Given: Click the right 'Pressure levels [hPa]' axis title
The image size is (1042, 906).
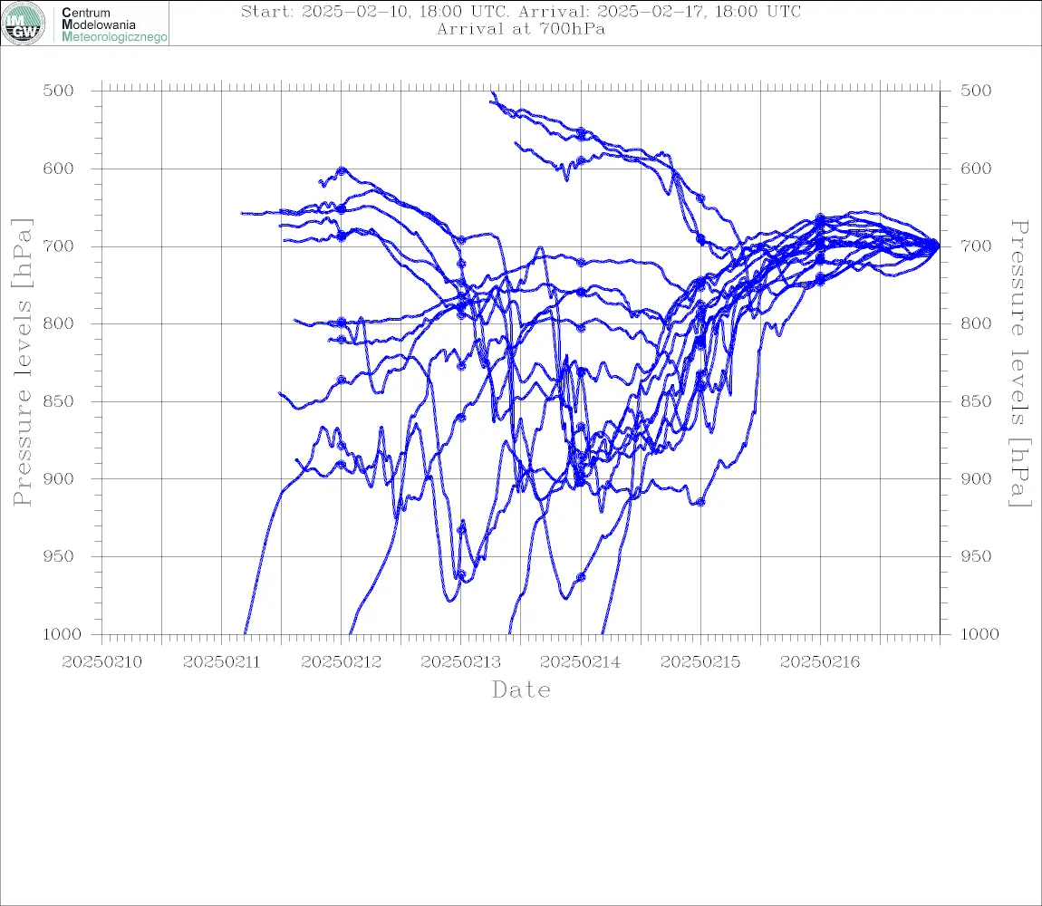Looking at the screenshot, I should tap(1019, 363).
